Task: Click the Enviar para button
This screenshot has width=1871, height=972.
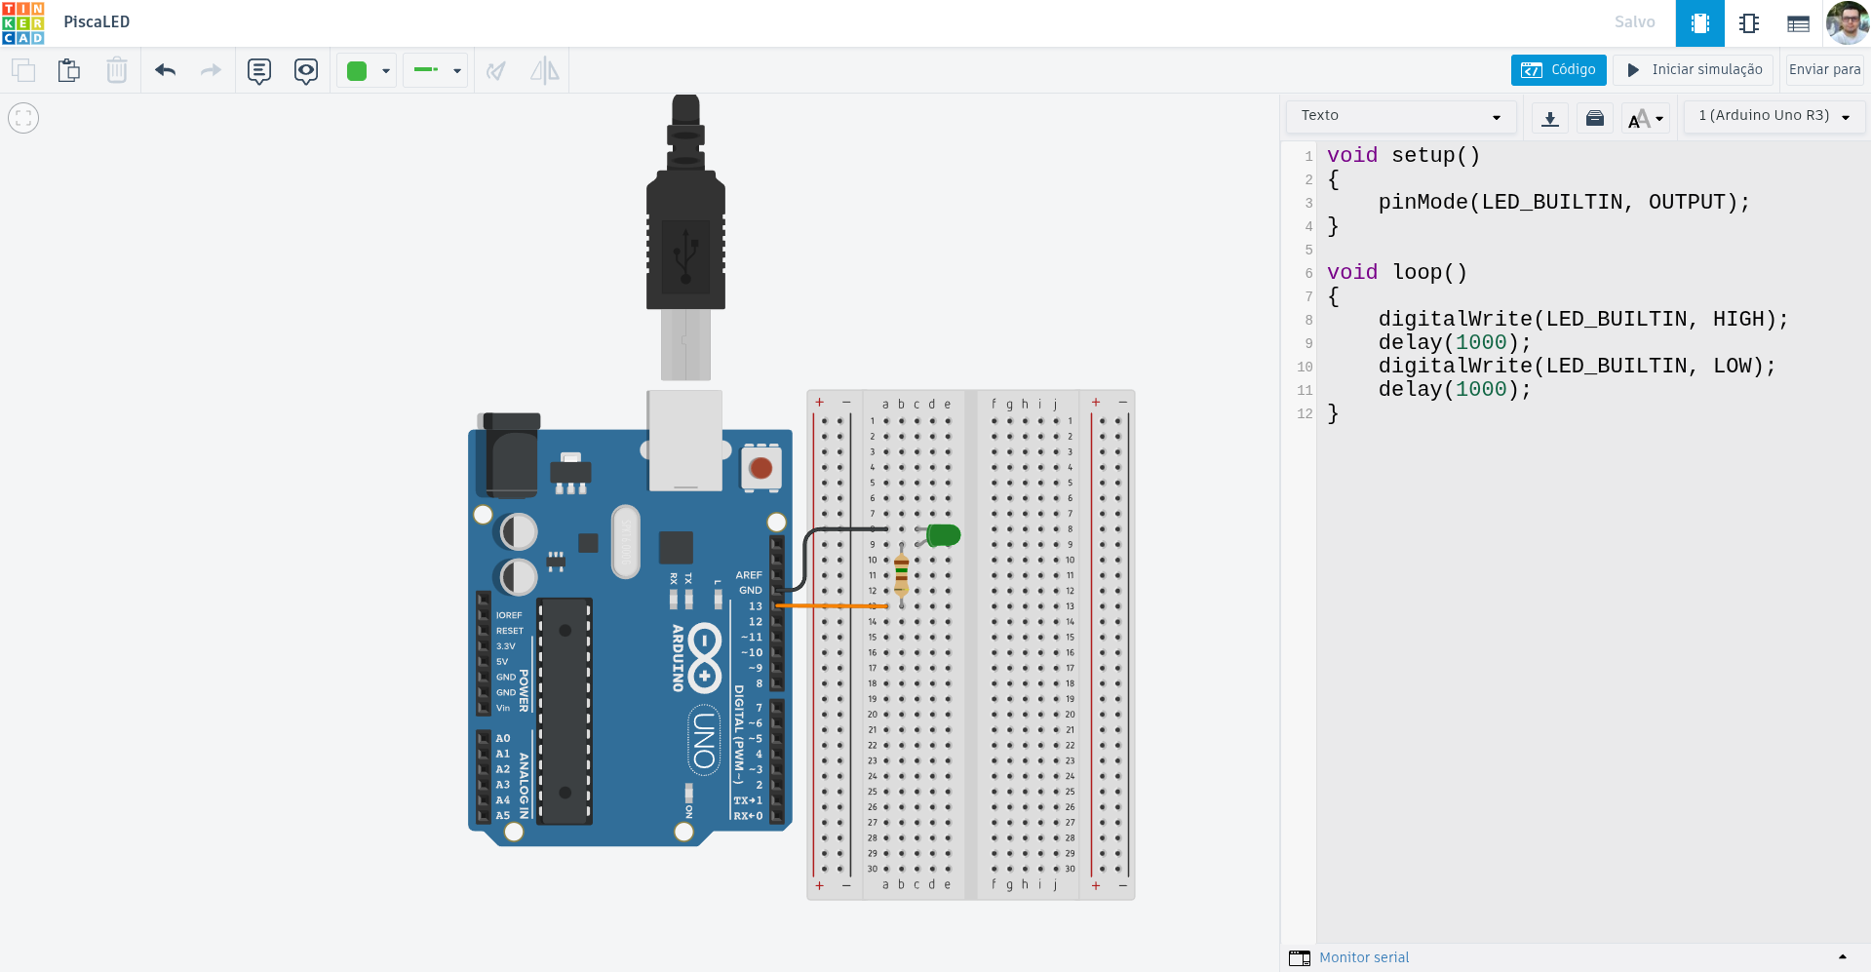Action: pos(1824,70)
